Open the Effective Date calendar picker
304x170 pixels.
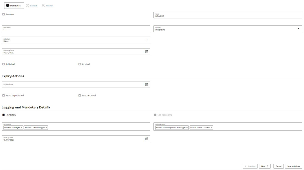coord(147,51)
